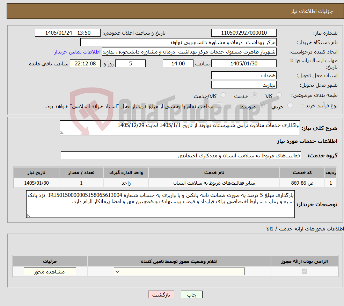
Task: Select the متوسط purchase type radio
Action: [262, 105]
